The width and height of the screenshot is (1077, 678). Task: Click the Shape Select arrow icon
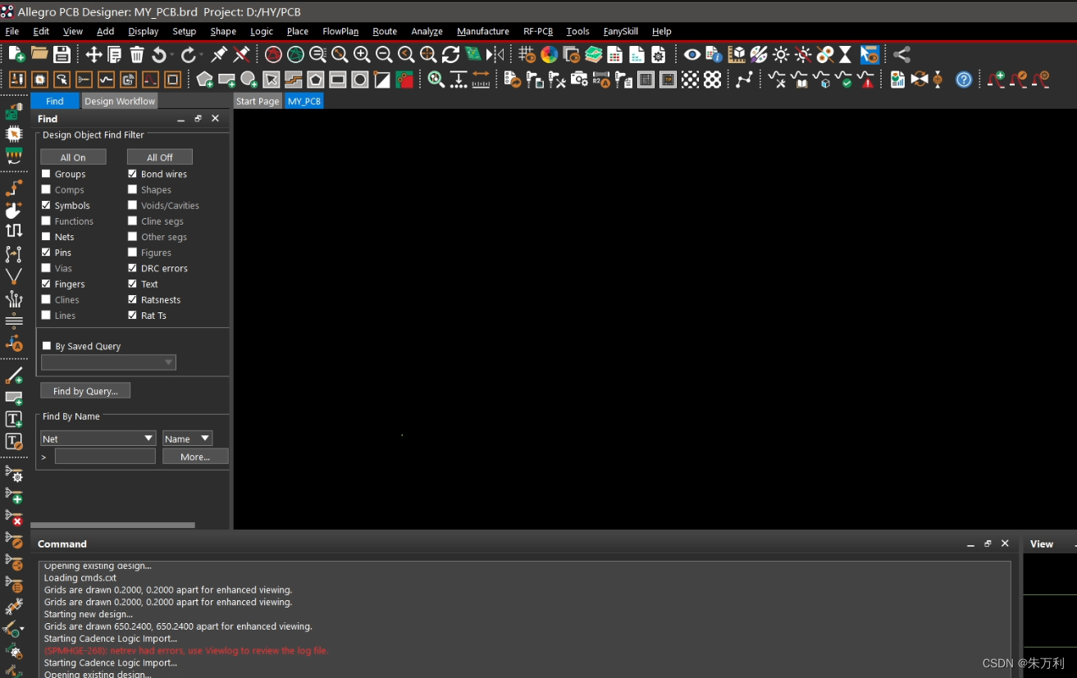[272, 80]
